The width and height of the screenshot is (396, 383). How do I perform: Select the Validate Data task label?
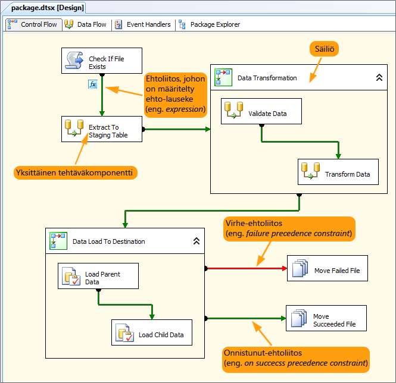[267, 114]
